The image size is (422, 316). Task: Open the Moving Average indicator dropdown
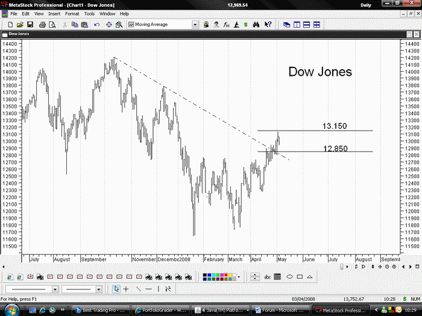[x=195, y=25]
